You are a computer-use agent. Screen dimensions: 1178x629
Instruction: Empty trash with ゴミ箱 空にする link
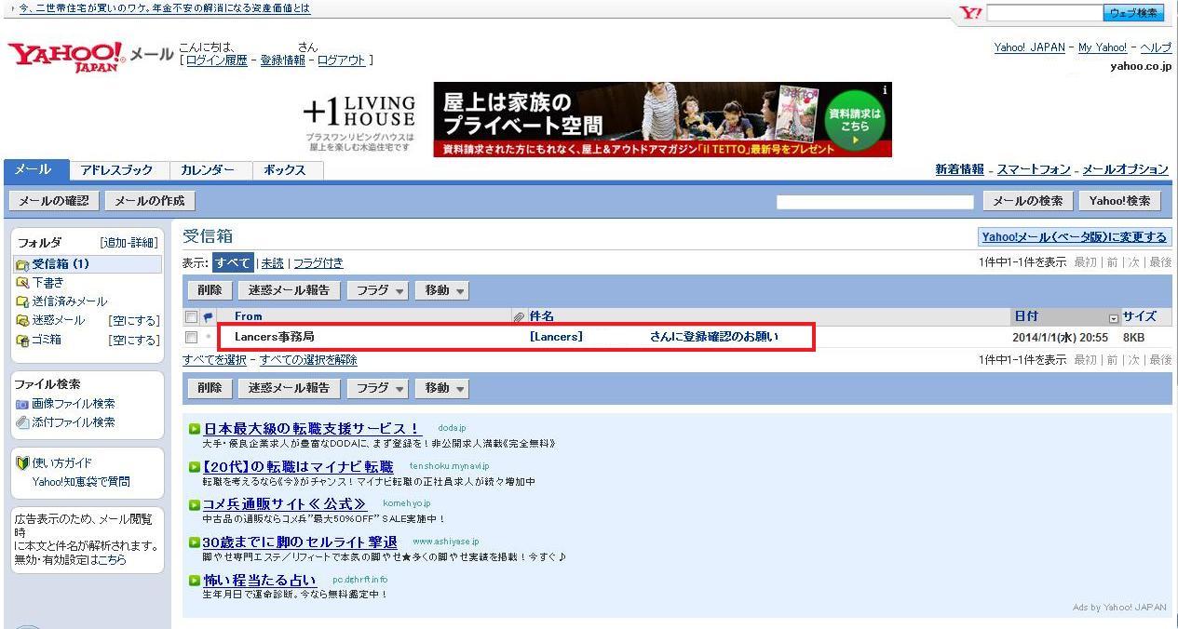134,340
